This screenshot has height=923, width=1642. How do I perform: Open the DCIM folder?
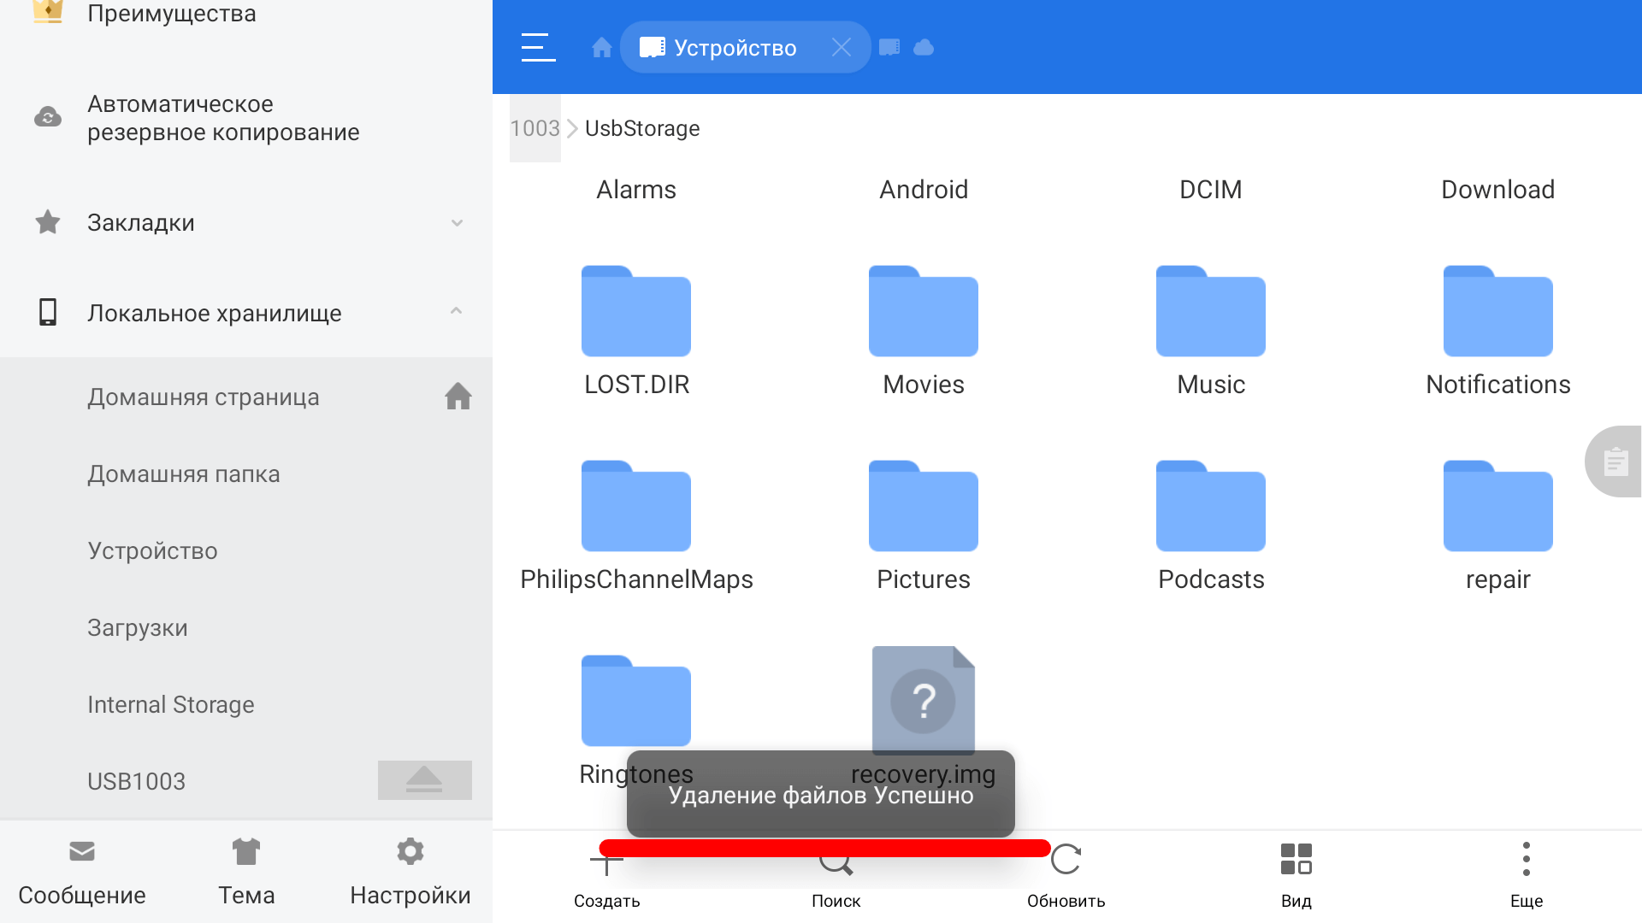point(1211,190)
